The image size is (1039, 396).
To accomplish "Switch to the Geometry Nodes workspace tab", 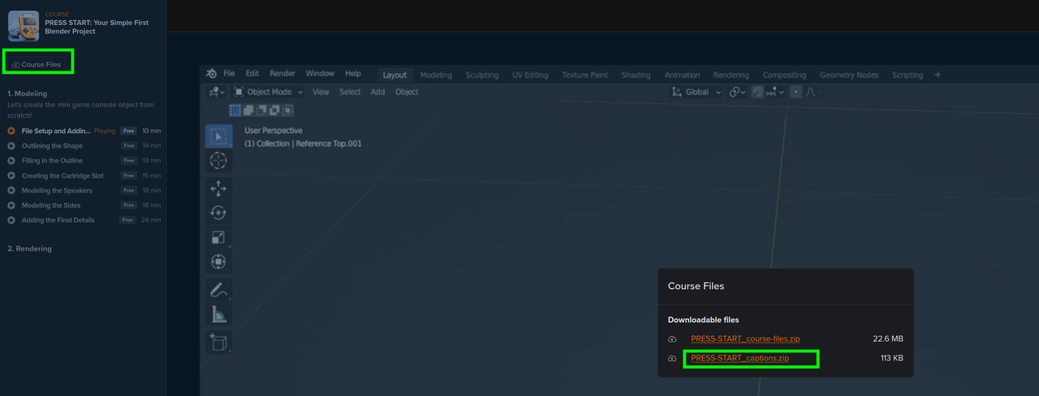I will (849, 75).
